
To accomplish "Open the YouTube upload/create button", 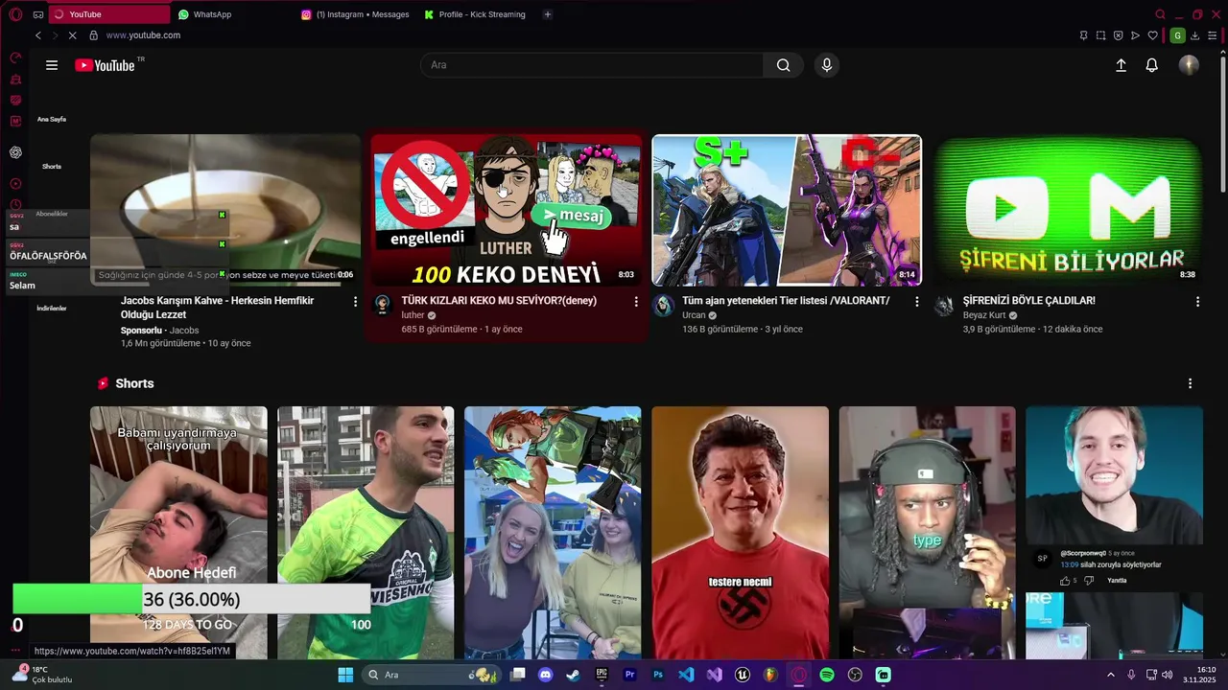I will point(1121,65).
